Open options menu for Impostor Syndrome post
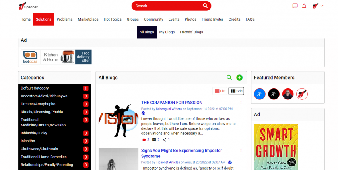Viewport: 338px width, 170px height. point(241,151)
